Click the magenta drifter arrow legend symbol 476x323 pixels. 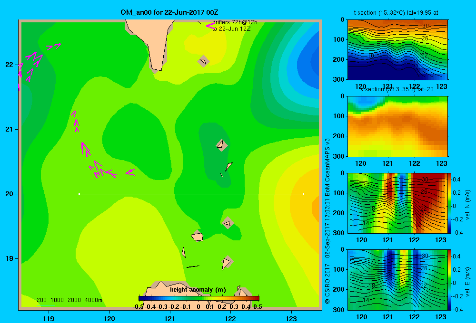click(x=210, y=26)
